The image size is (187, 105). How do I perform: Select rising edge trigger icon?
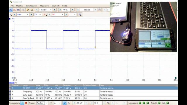pyautogui.click(x=65, y=103)
